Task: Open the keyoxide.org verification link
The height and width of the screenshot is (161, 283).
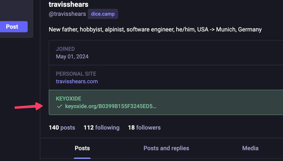Action: pyautogui.click(x=111, y=106)
